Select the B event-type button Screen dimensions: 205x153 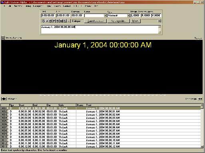(50, 21)
